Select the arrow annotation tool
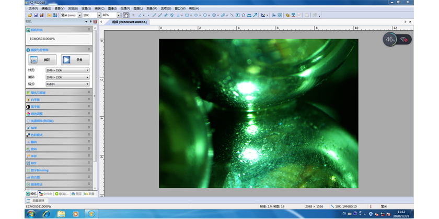439x219 pixels. [x=255, y=15]
